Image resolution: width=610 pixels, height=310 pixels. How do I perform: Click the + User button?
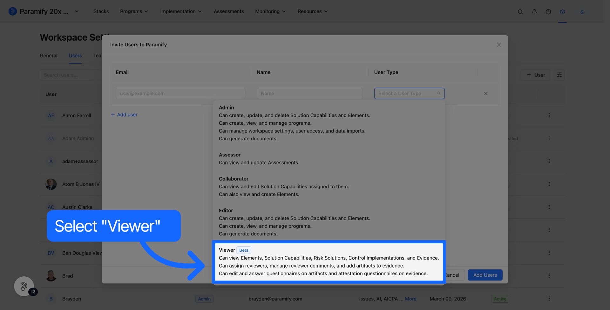(536, 75)
